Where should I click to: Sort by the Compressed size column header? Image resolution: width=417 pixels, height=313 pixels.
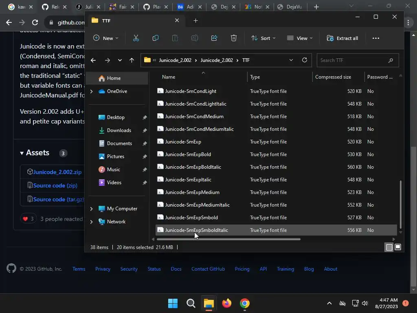333,77
